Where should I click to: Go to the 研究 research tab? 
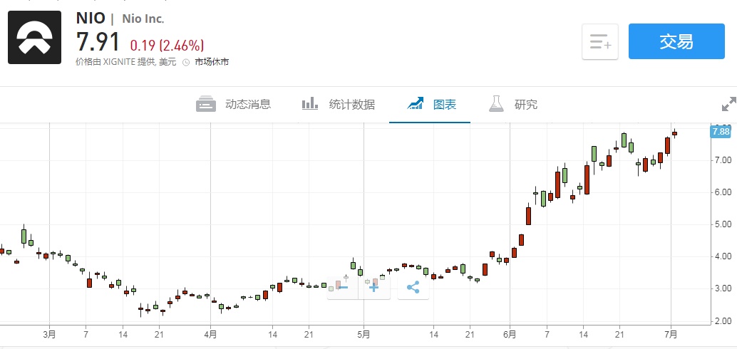tap(513, 104)
